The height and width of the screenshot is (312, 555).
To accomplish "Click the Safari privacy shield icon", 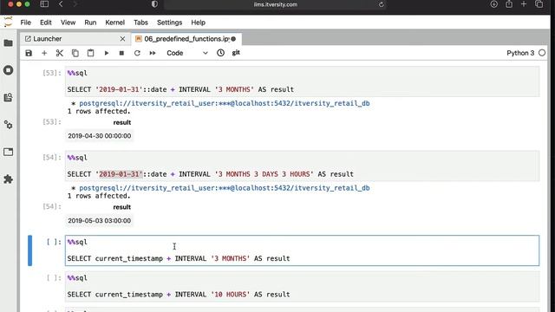I will pyautogui.click(x=154, y=4).
